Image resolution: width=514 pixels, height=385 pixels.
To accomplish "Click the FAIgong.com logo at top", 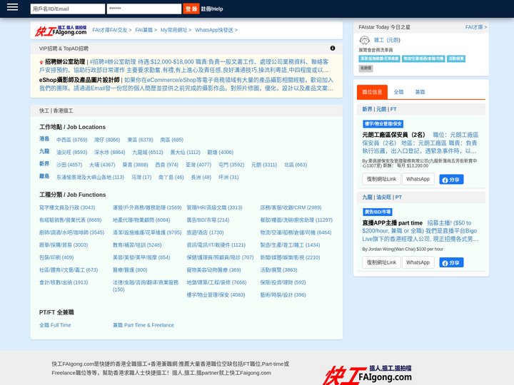I will pos(61,31).
